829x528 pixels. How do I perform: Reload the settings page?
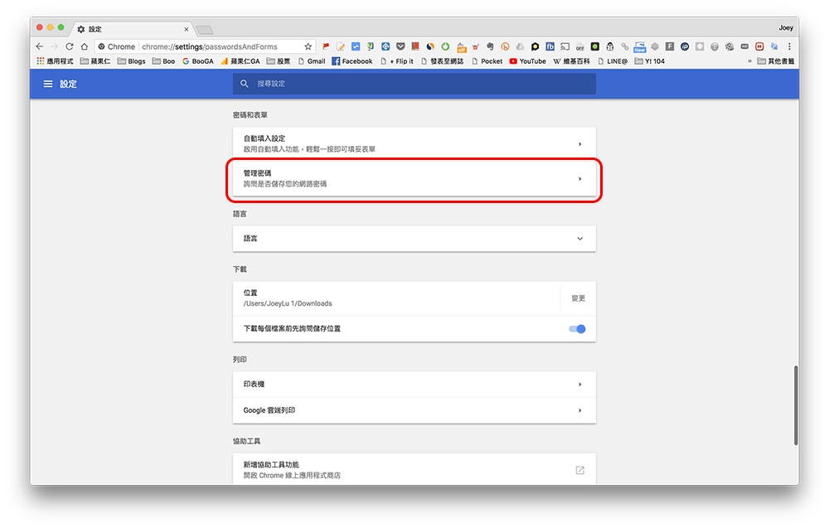(70, 46)
